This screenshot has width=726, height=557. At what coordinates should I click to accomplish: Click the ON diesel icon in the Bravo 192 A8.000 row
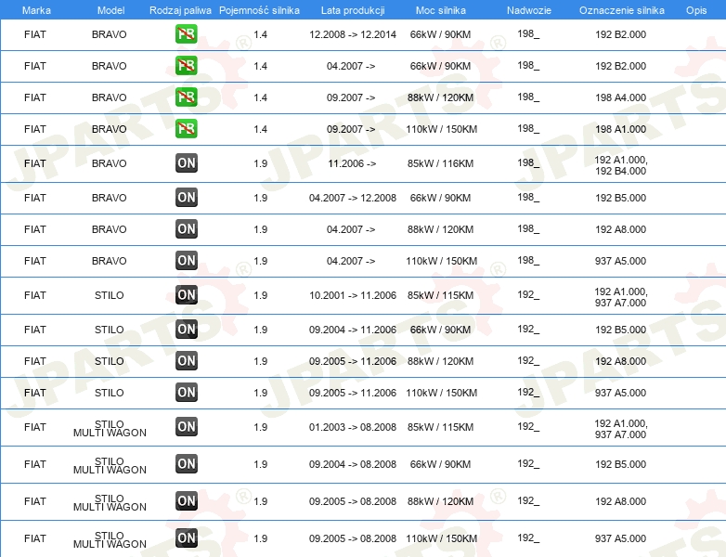coord(186,228)
